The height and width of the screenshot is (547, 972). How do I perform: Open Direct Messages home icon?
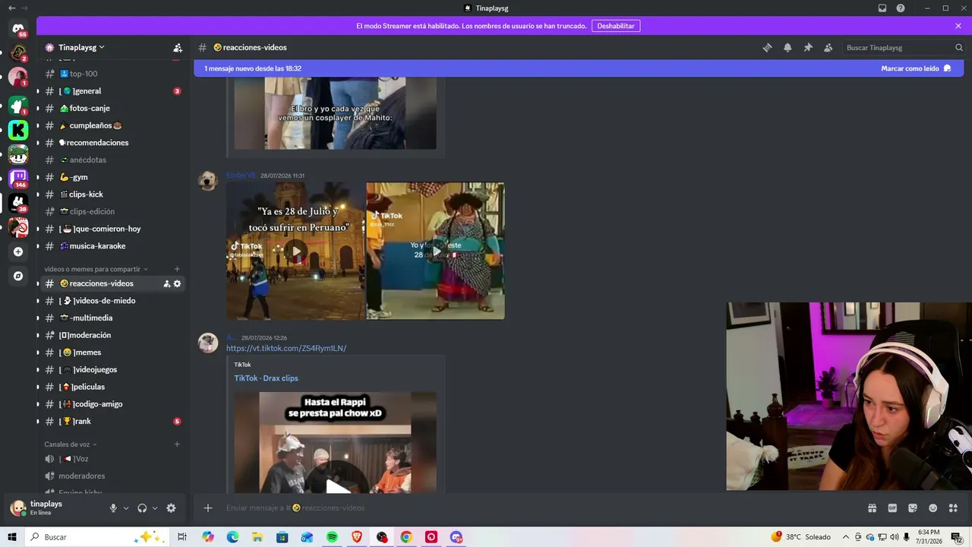(x=18, y=29)
